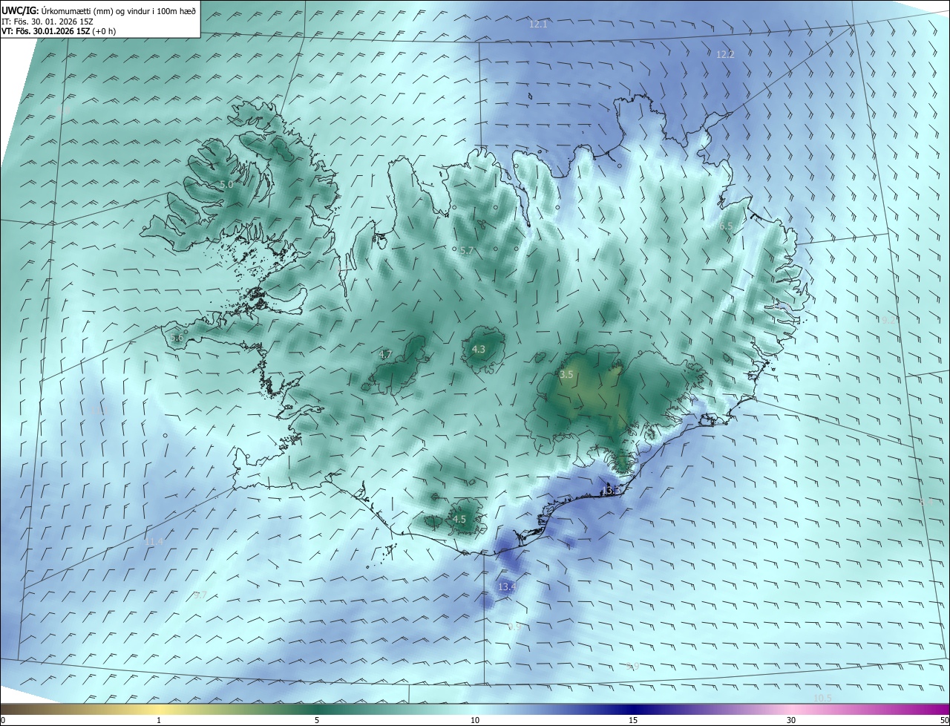Click the 3.5 value on Vatnajökull
This screenshot has height=726, width=950.
(x=566, y=375)
